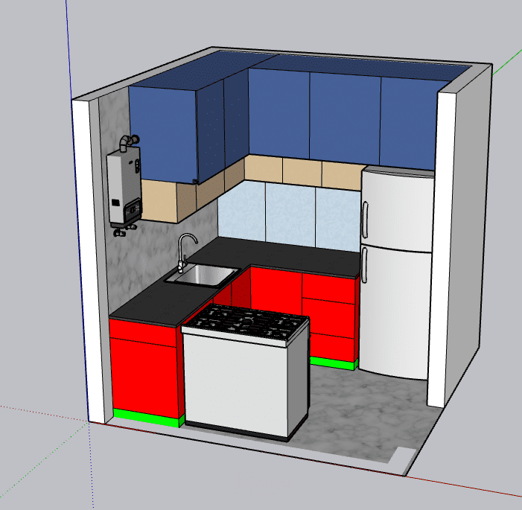Screen dimensions: 522x510
Task: Select the large red cabinet door left of the stove
Action: (144, 377)
